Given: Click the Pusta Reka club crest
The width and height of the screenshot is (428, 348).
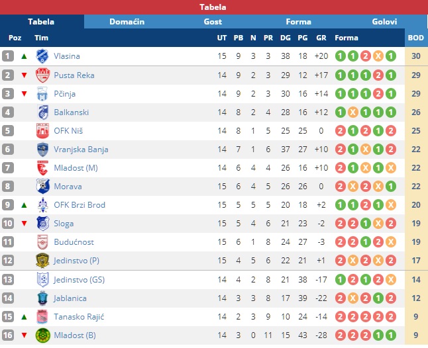Looking at the screenshot, I should pyautogui.click(x=42, y=75).
